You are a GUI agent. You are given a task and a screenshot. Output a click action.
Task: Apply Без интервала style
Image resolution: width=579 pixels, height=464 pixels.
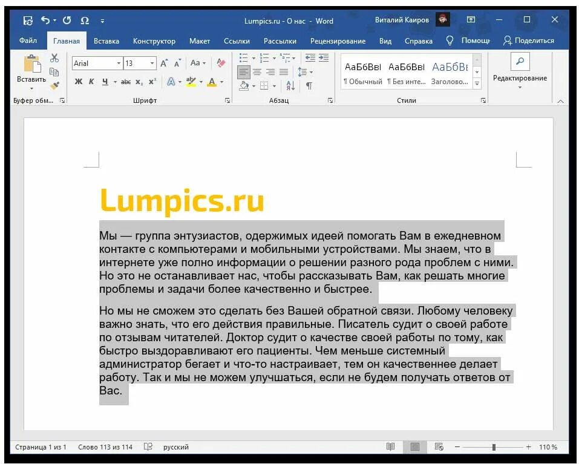point(407,73)
